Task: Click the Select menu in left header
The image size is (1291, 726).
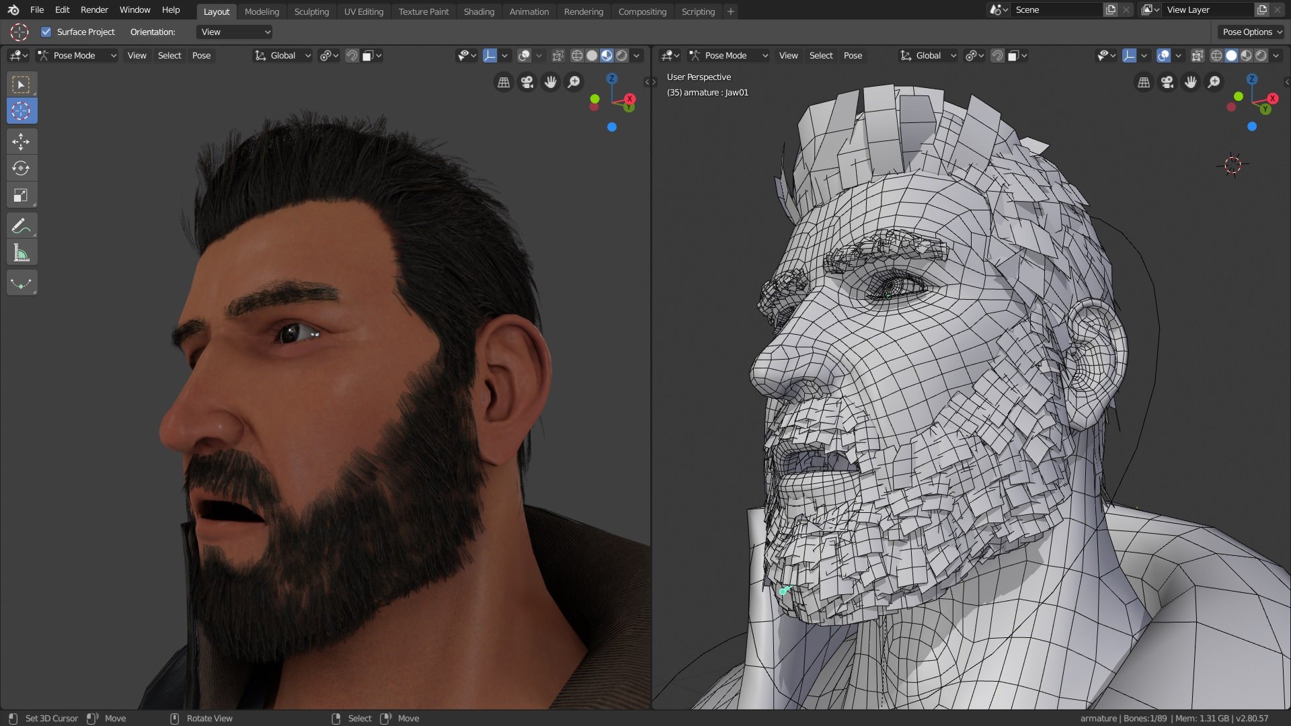Action: tap(169, 55)
